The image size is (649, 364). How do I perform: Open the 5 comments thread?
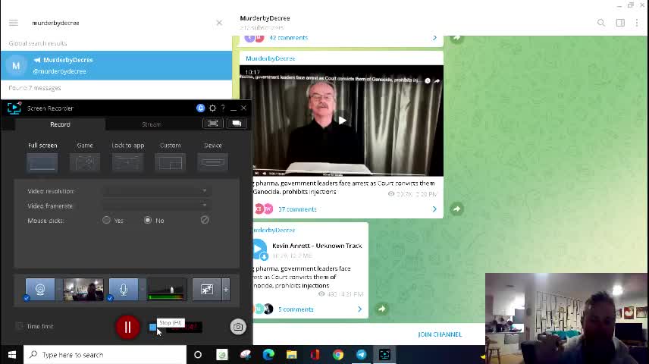pos(296,309)
